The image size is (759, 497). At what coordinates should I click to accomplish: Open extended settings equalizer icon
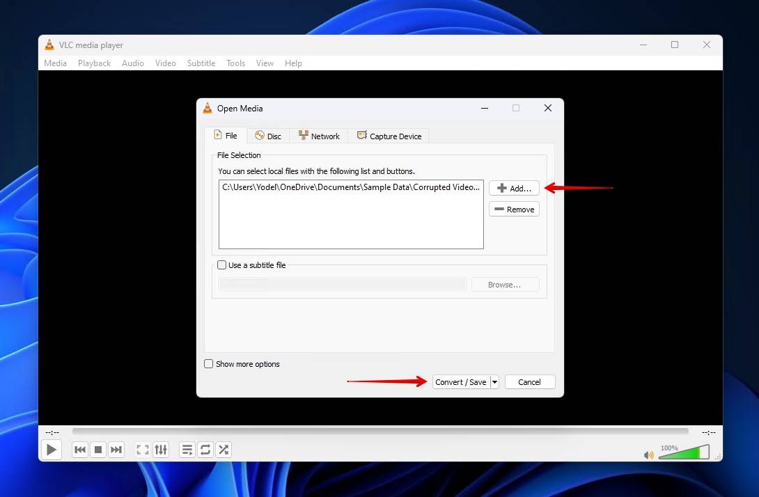coord(161,450)
